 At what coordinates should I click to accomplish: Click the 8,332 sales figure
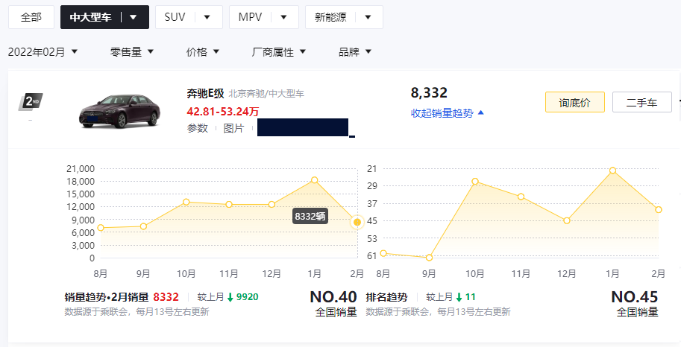click(429, 92)
